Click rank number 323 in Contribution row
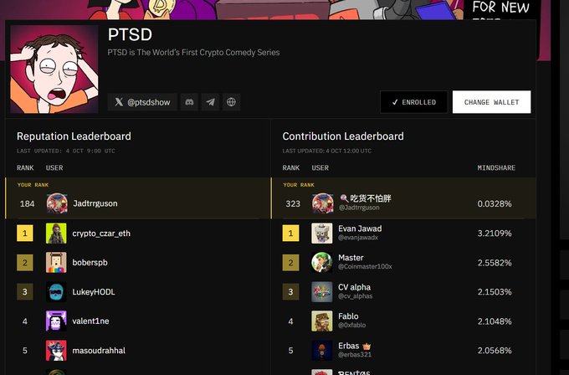 (293, 203)
